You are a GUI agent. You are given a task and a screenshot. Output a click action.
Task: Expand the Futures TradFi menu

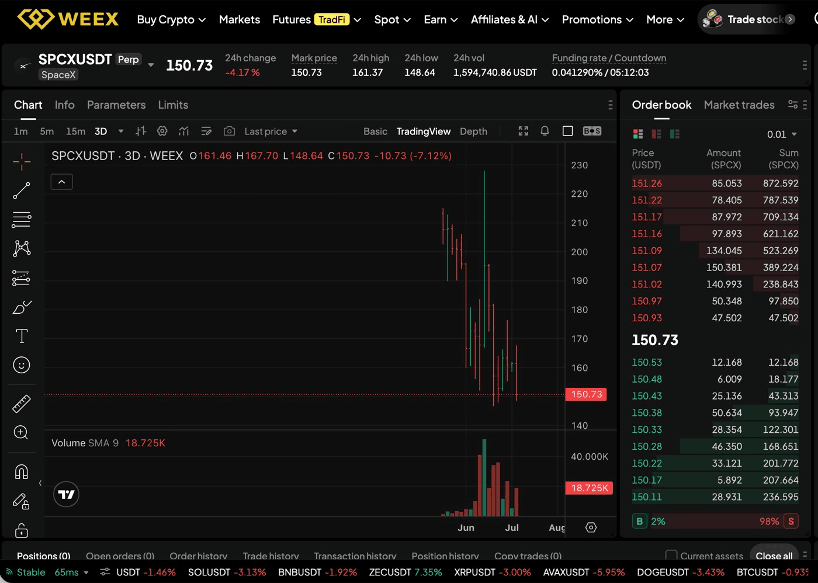pyautogui.click(x=317, y=19)
